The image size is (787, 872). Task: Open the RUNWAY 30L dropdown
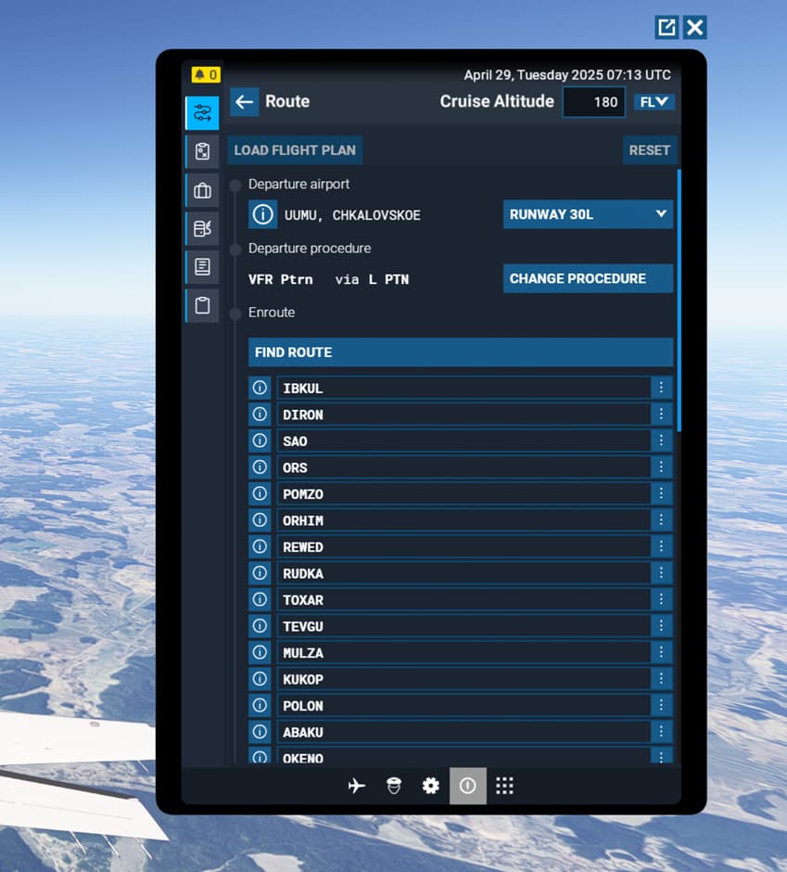[588, 214]
